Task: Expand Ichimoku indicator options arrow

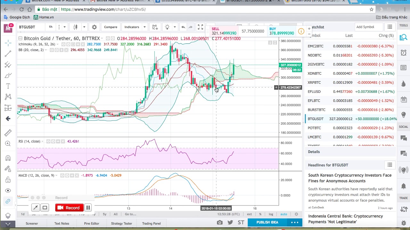Action: tap(58, 44)
